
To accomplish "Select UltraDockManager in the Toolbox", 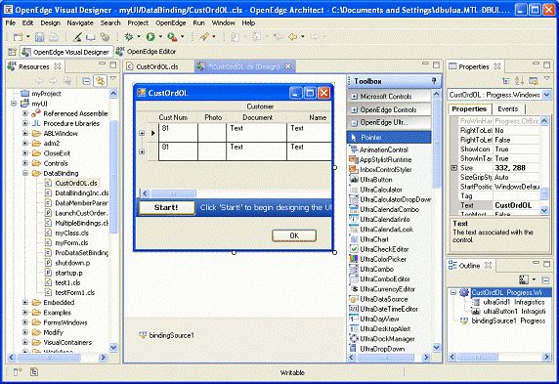I will [387, 339].
